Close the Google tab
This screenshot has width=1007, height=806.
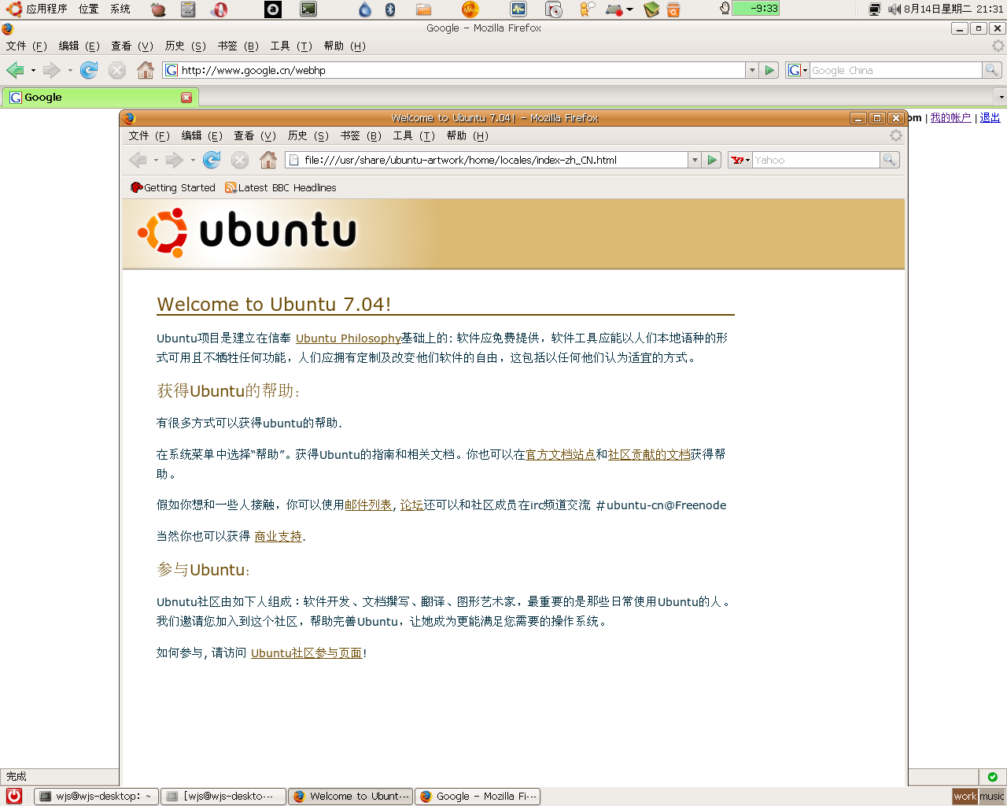(x=186, y=98)
